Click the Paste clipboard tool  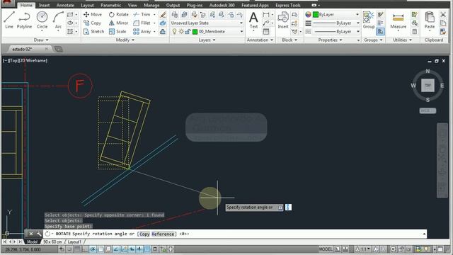point(430,21)
